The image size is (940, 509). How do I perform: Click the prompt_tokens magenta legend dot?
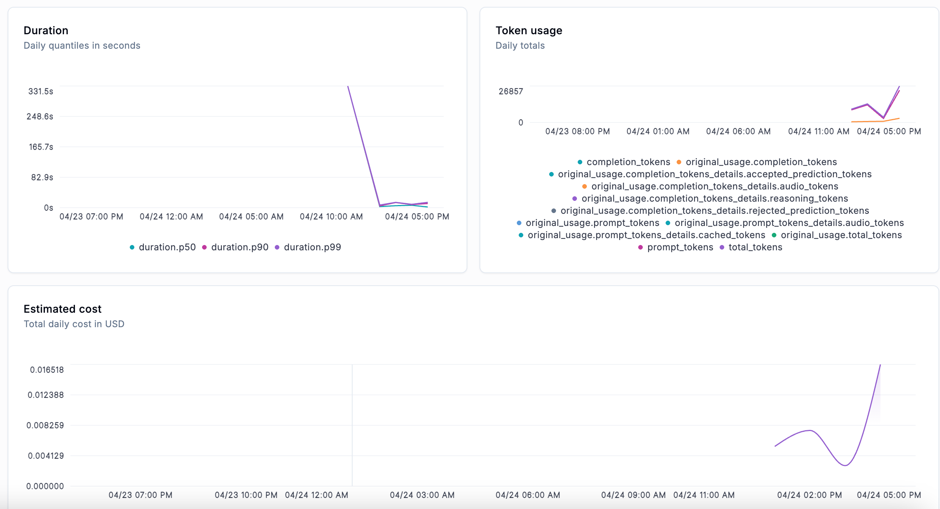tap(640, 247)
